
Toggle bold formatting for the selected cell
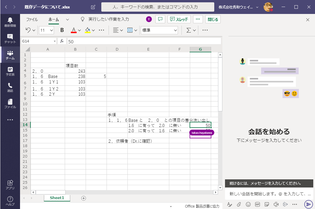pyautogui.click(x=62, y=30)
